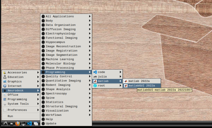Click the Graphics category icon
Viewport: 212px width, 128px height.
pos(5,81)
